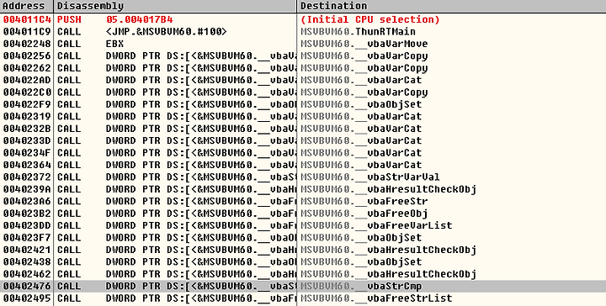Screen dimensions: 606x306
Task: Select address 00402421 row
Action: (x=27, y=250)
